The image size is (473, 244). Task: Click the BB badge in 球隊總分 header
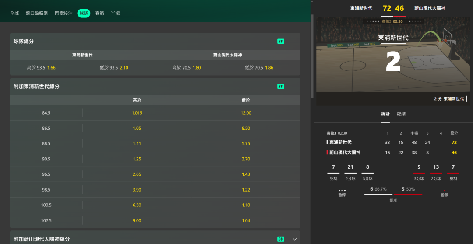[x=281, y=41]
